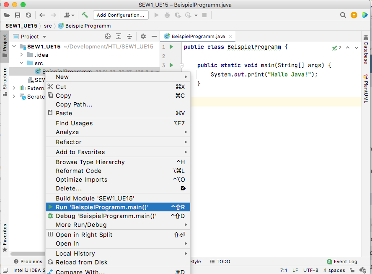Image resolution: width=372 pixels, height=274 pixels.
Task: Click the Save All toolbar icon
Action: pyautogui.click(x=18, y=15)
